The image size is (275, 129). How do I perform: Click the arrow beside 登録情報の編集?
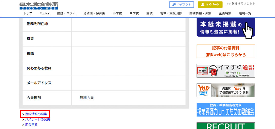tap(23, 114)
